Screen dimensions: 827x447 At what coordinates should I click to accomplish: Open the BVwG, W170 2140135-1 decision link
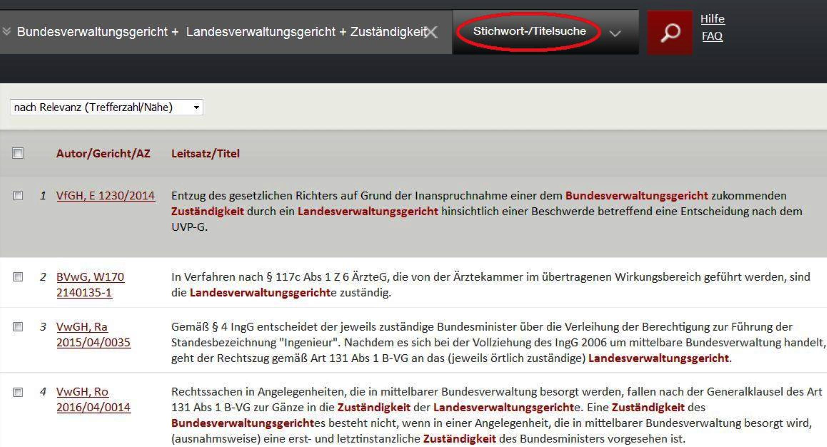pos(90,284)
